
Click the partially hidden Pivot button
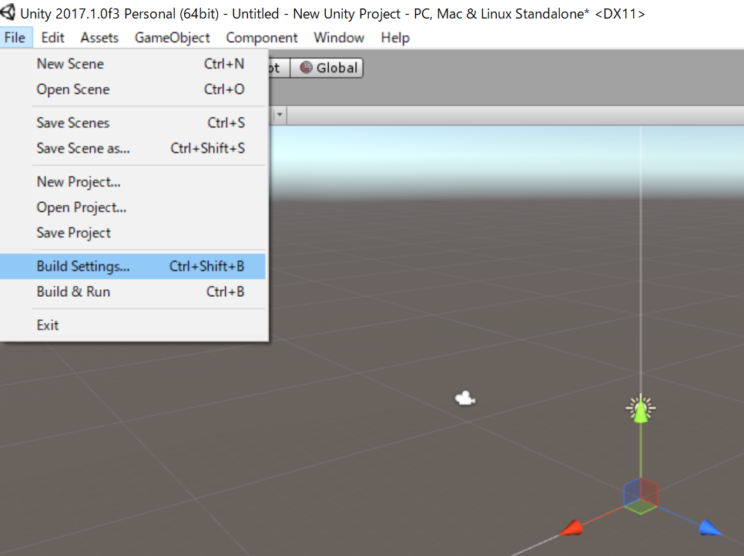tap(279, 68)
